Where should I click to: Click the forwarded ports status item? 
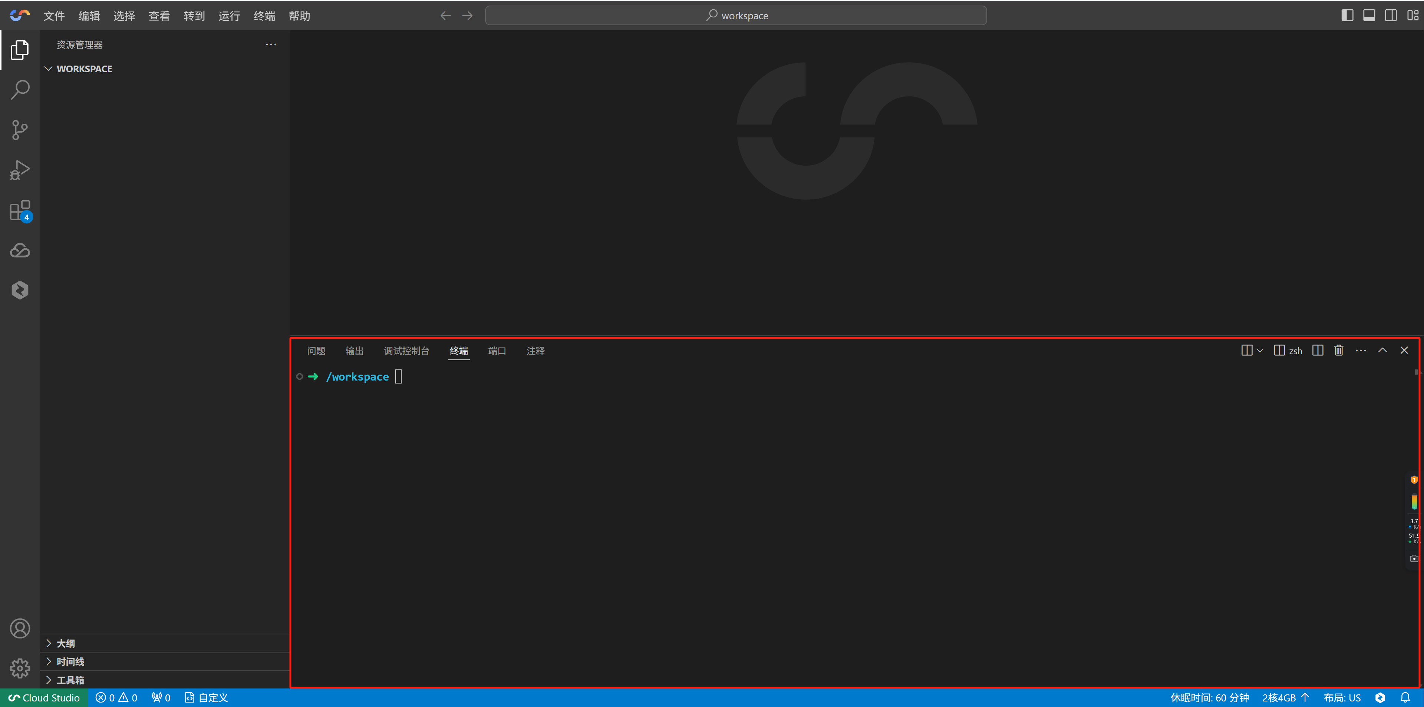(161, 698)
